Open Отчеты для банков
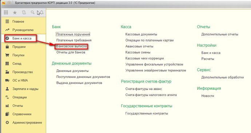Image resolution: width=251 pixels, height=133 pixels. (x=71, y=52)
